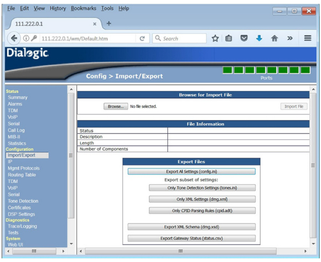Click Export Gateway Status (status.csv)
Image resolution: width=321 pixels, height=262 pixels.
click(191, 238)
